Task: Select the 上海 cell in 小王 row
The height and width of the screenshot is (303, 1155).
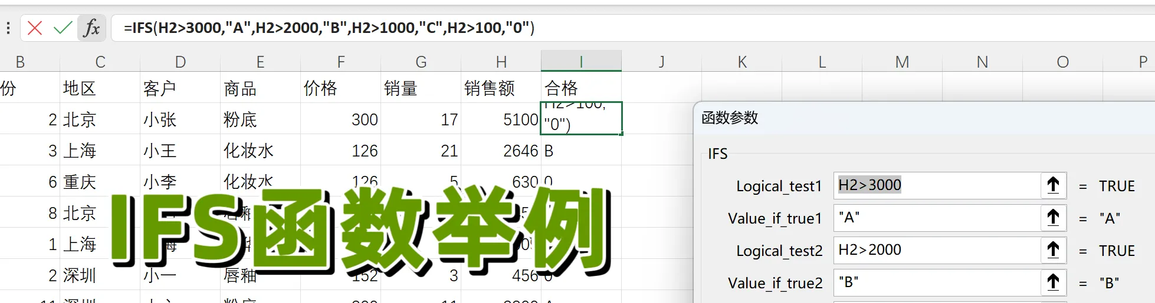Action: [x=100, y=151]
